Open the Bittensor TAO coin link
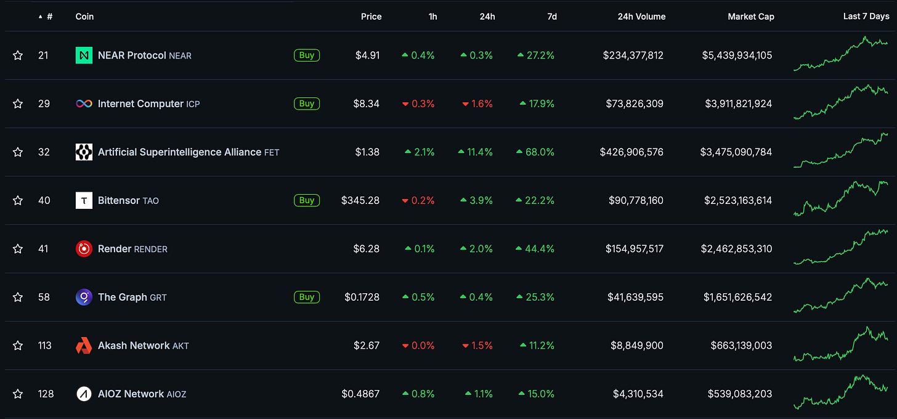Screen dimensions: 897x419 (x=128, y=200)
